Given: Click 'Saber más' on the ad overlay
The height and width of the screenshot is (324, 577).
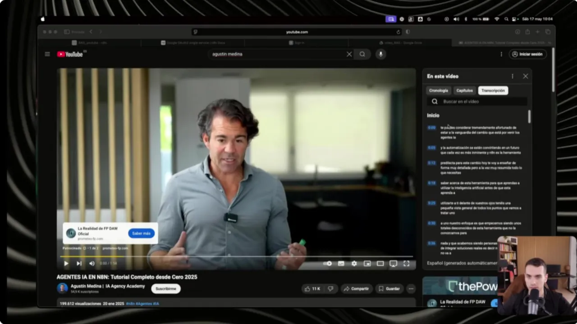Looking at the screenshot, I should 141,233.
